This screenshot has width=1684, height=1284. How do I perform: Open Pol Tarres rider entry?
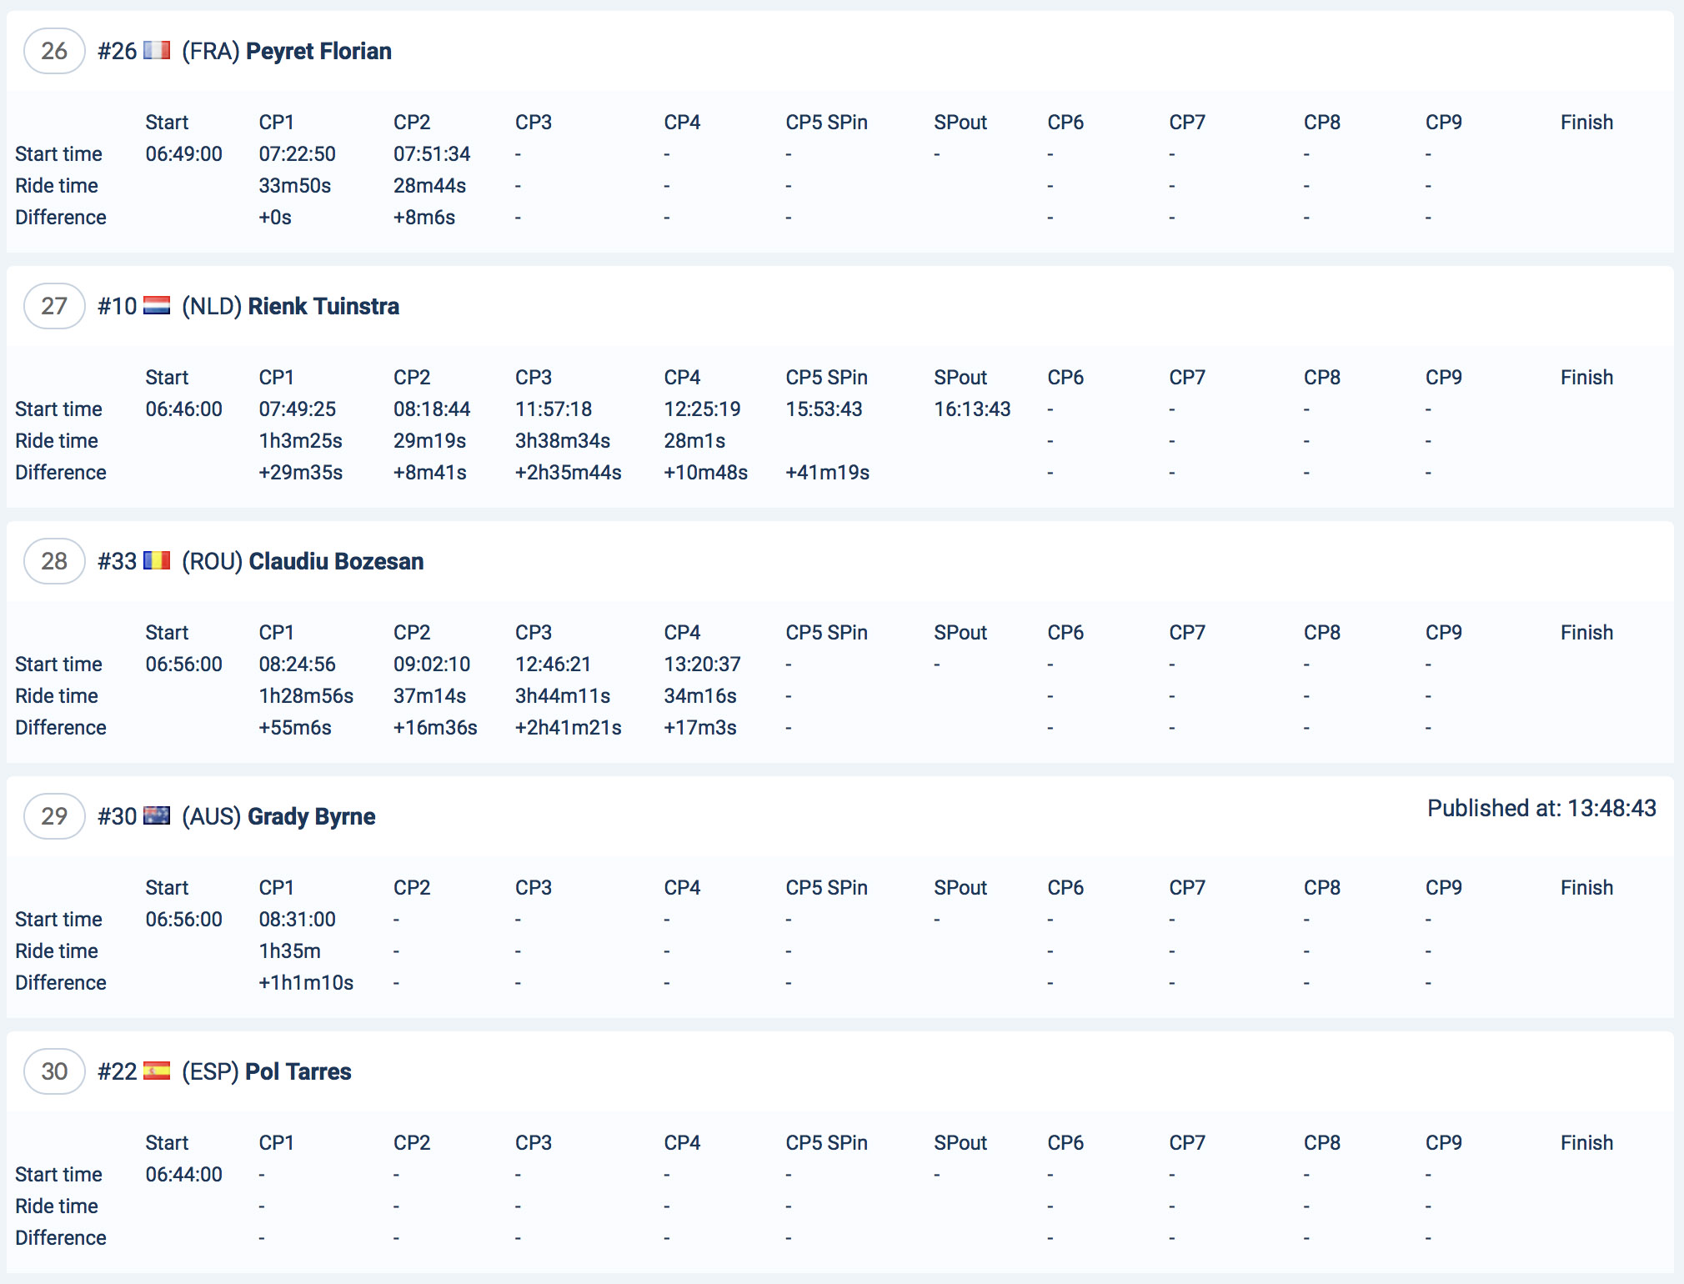point(298,1071)
